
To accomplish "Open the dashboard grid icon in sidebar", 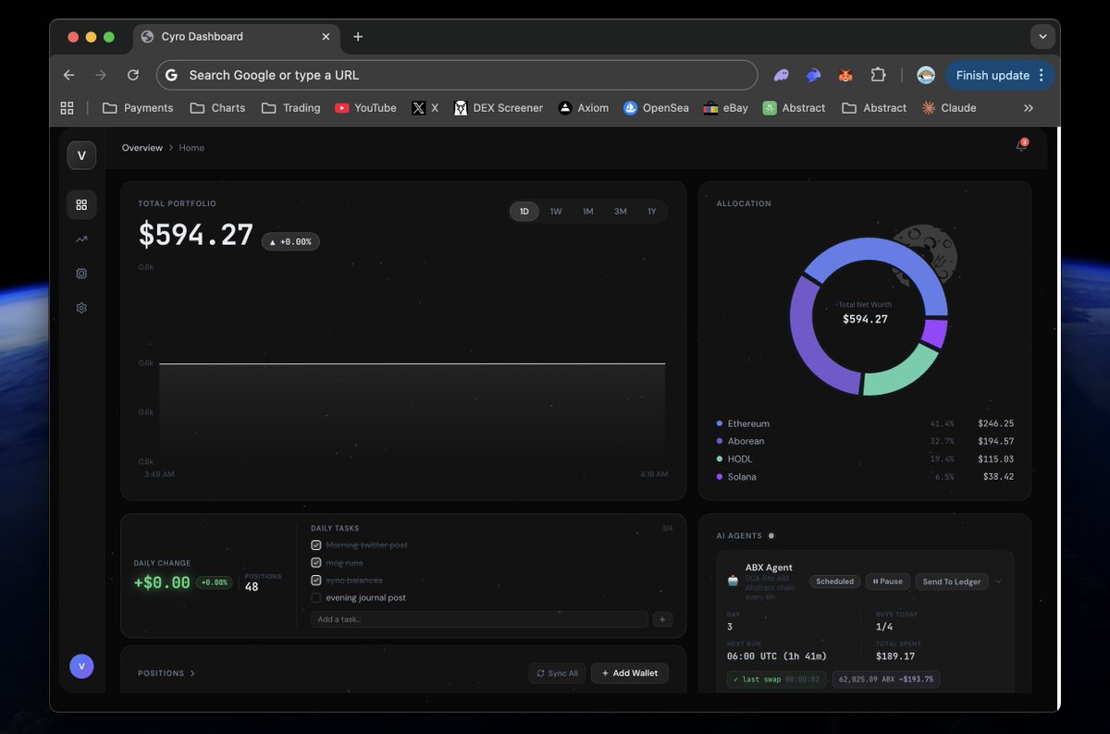I will click(81, 204).
